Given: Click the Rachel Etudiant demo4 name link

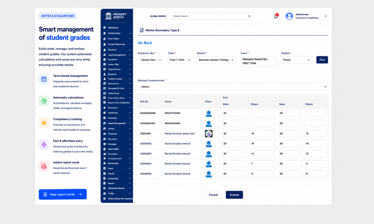Looking at the screenshot, I should (x=178, y=164).
